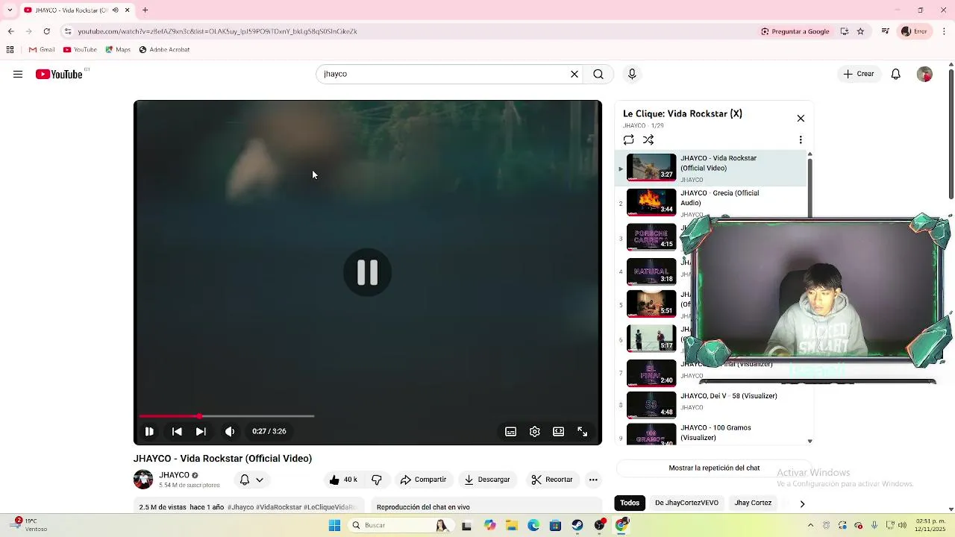The width and height of the screenshot is (955, 537).
Task: Click the #Jhayco hashtag in description
Action: (x=240, y=507)
